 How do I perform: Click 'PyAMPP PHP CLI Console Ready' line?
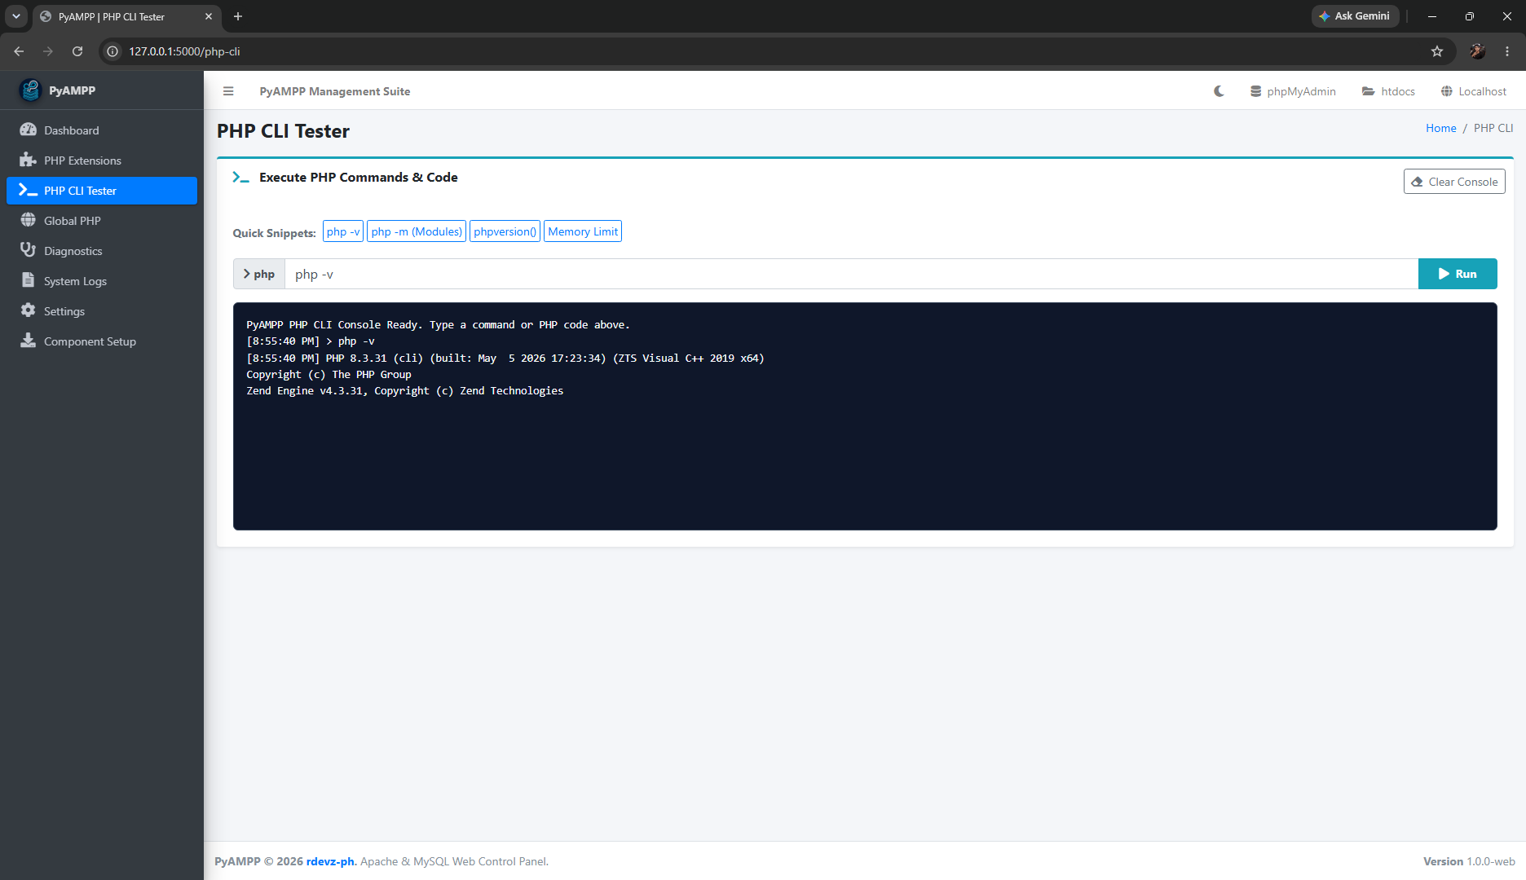tap(438, 324)
